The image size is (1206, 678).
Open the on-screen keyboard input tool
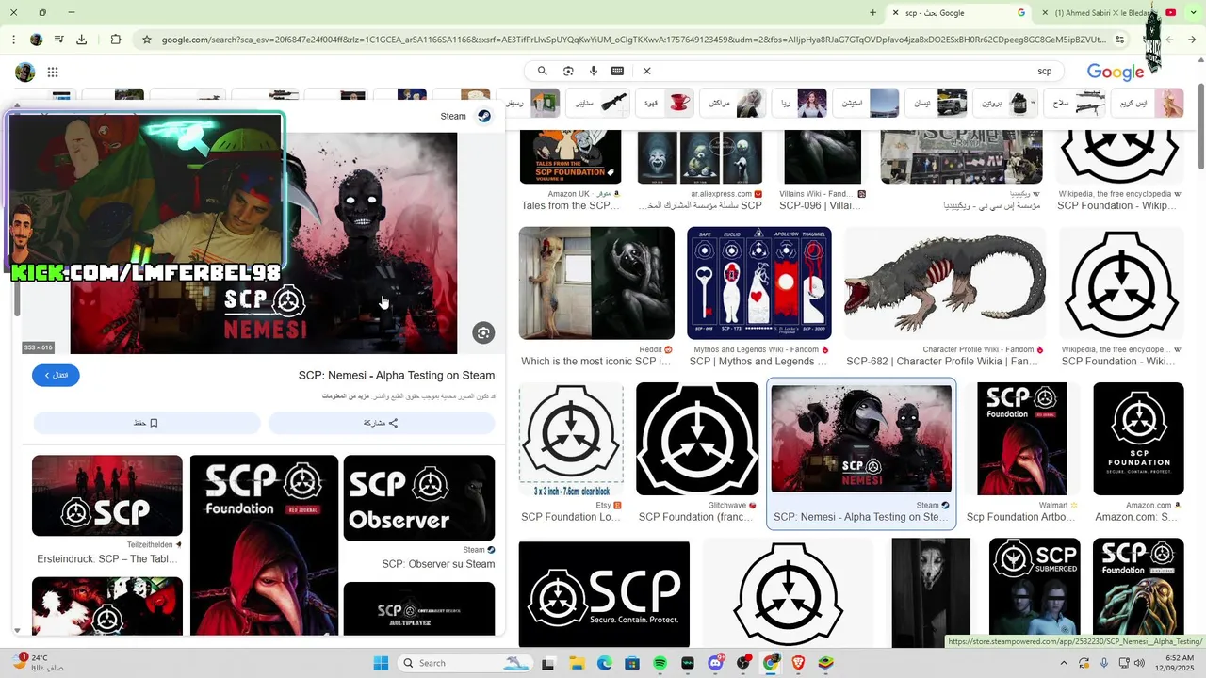point(617,71)
